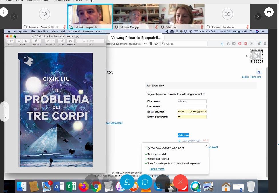Screen dimensions: 279x193
Task: Open Notification Center list icon
Action: 262,31
